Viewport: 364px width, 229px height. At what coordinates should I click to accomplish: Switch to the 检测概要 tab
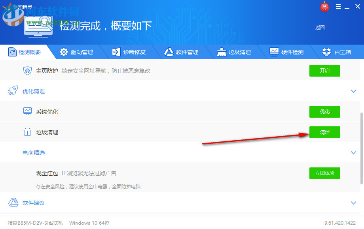click(x=25, y=52)
